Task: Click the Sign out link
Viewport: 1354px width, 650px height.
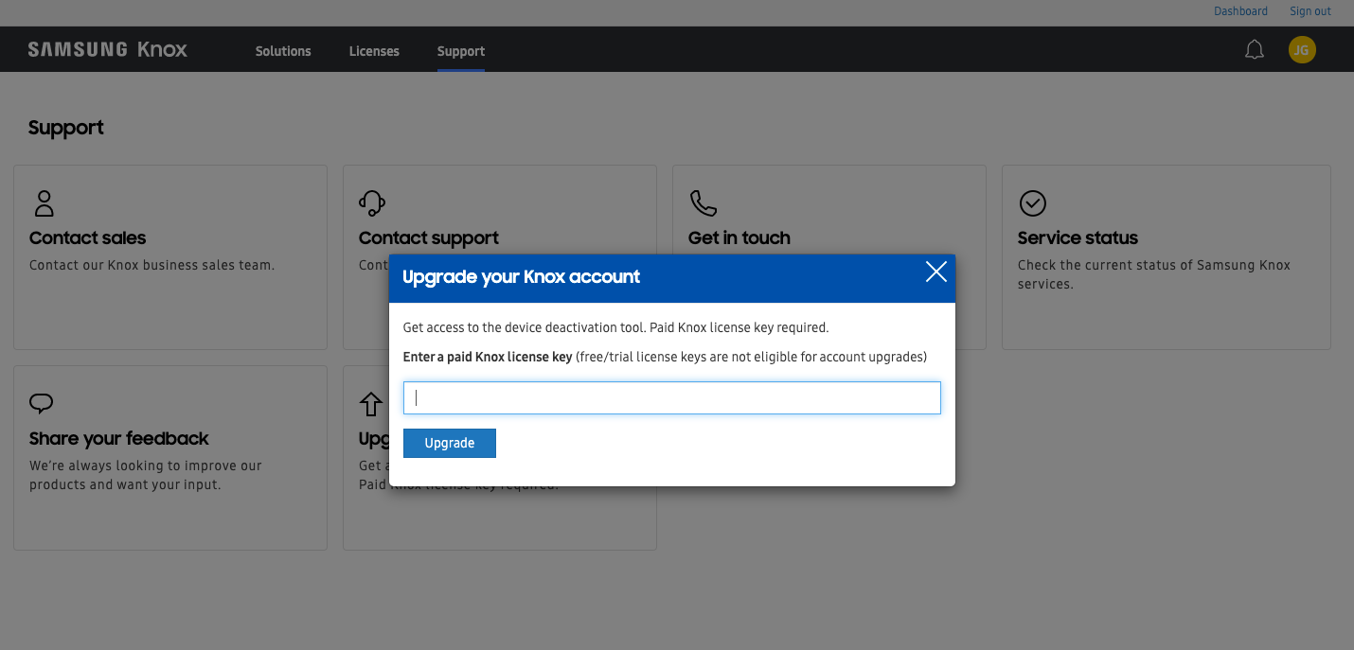Action: (1310, 11)
